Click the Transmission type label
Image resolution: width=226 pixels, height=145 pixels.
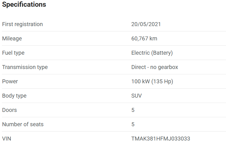coord(25,67)
